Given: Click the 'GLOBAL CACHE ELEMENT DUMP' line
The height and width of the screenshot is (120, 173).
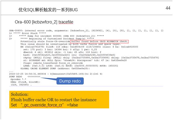Looking at the screenshot, I should coord(55,68).
